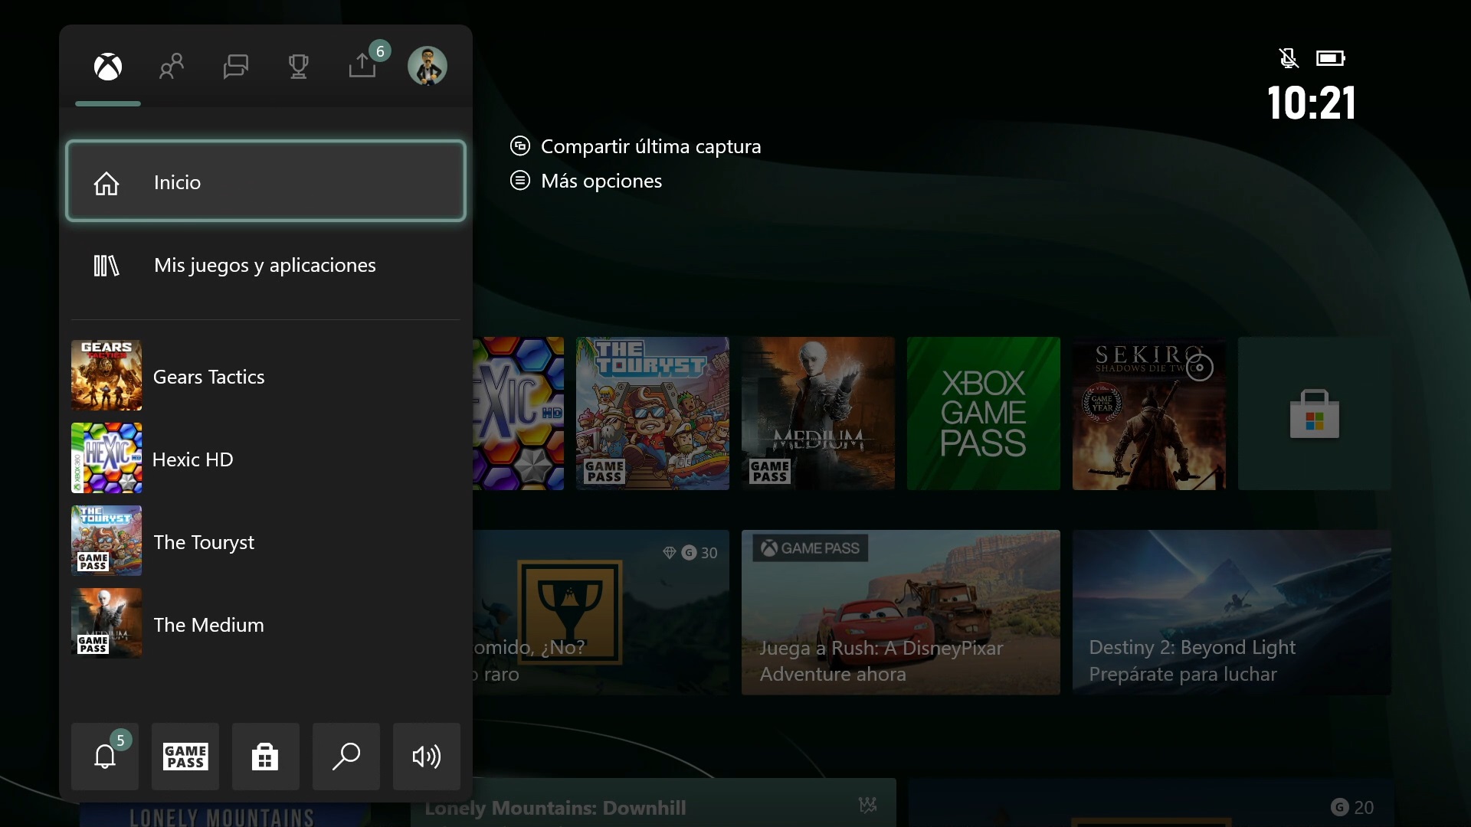Open Game Pass from bottom bar
This screenshot has width=1471, height=827.
pos(185,757)
